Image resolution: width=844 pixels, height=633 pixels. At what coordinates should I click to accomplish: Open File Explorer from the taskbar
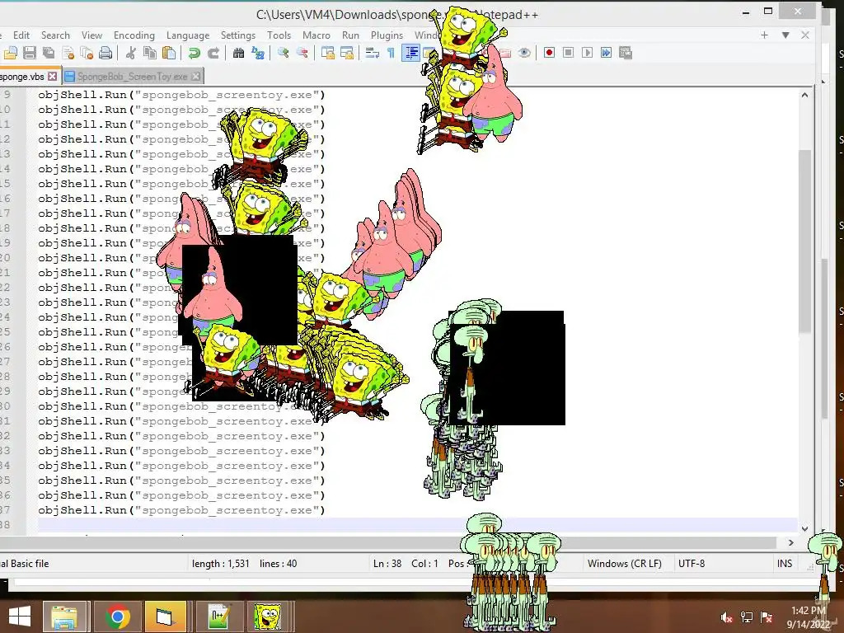tap(64, 617)
